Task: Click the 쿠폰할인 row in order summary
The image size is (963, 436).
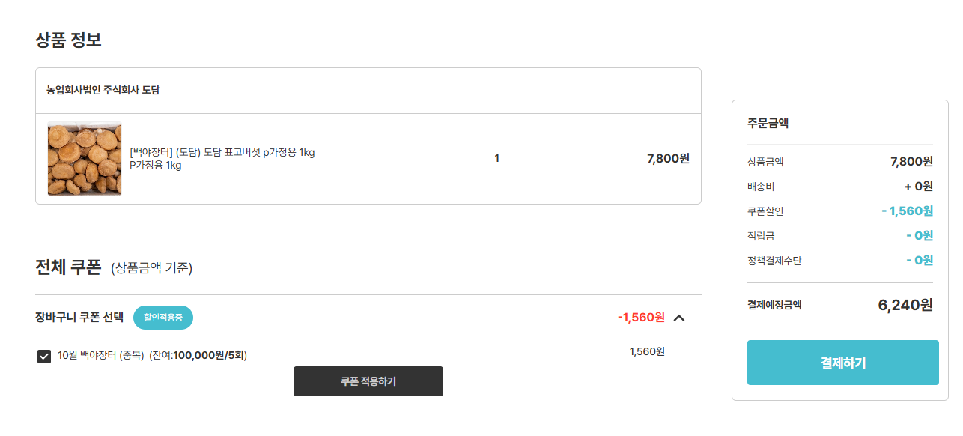Action: 840,211
